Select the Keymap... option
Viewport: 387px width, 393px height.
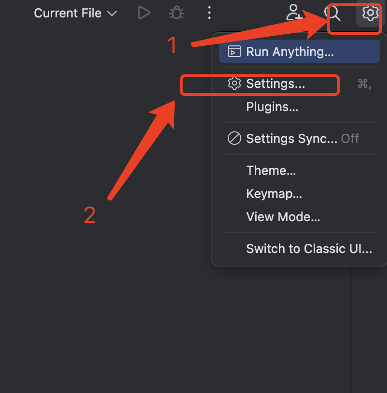(x=274, y=194)
